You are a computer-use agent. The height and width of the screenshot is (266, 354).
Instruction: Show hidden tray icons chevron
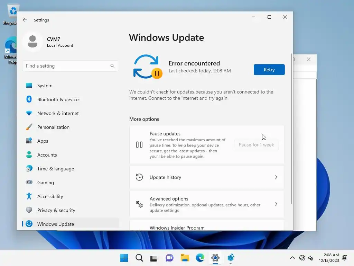(292, 258)
